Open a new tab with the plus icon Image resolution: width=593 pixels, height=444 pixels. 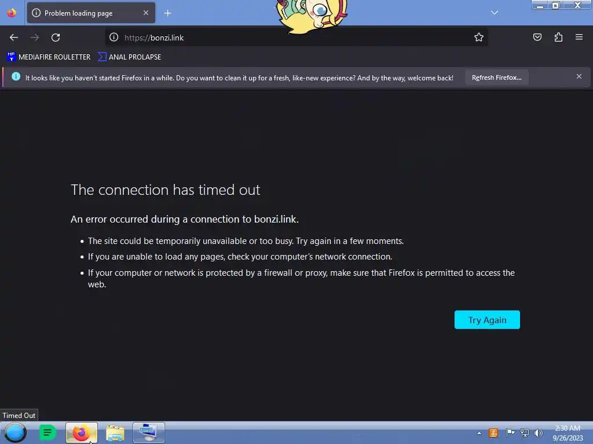(x=167, y=13)
